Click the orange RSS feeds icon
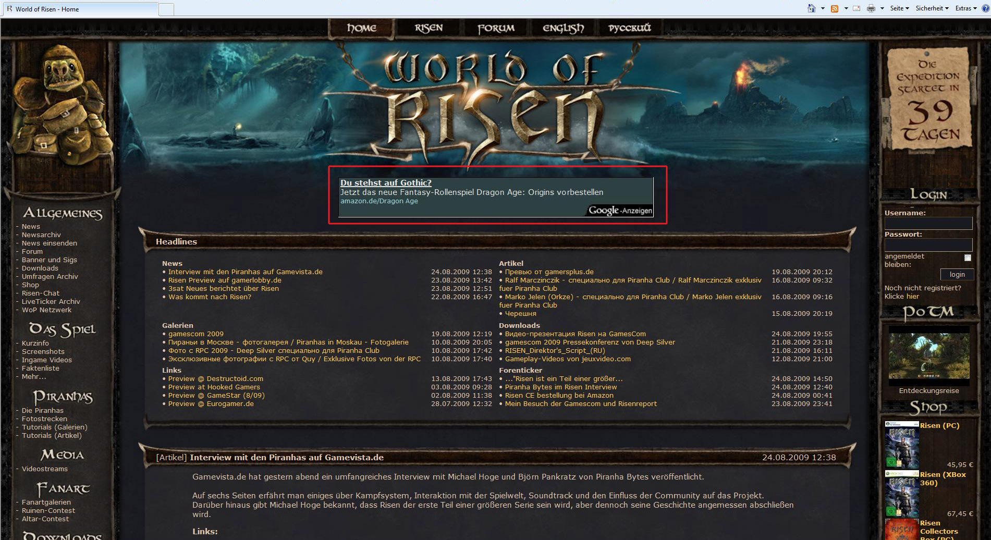 [835, 8]
